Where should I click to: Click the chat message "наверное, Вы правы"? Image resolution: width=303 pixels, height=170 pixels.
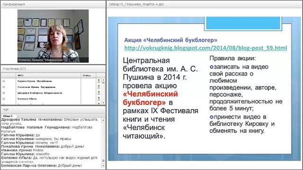(36, 139)
